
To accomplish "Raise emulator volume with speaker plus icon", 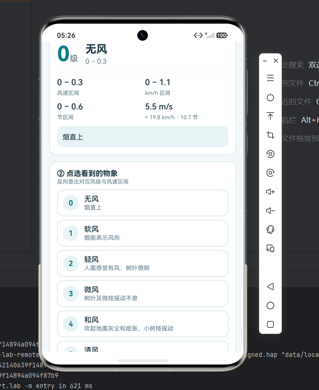I will (270, 192).
